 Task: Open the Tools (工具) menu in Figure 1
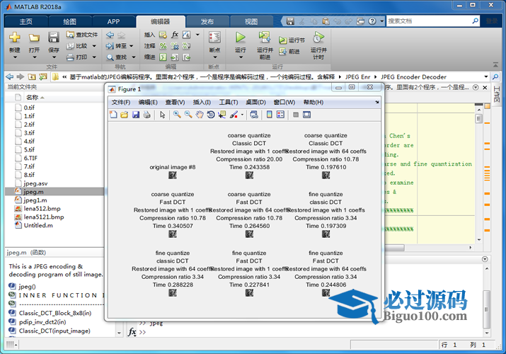tap(228, 103)
